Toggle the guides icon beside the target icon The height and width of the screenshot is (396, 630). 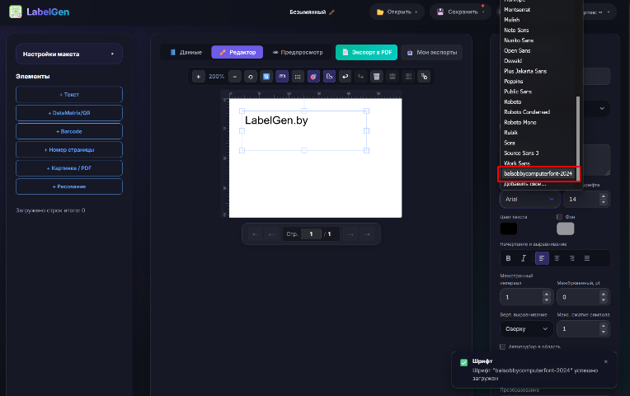point(329,77)
